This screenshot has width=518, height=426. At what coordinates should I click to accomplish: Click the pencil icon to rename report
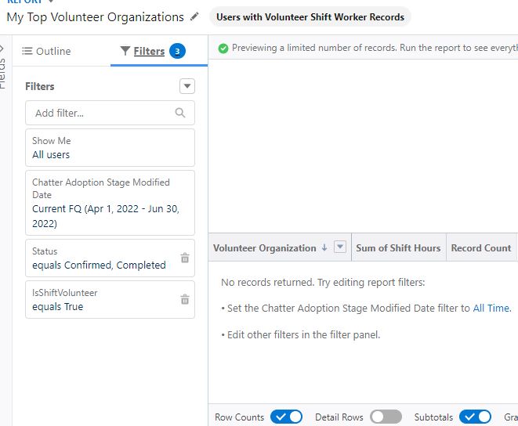tap(195, 16)
